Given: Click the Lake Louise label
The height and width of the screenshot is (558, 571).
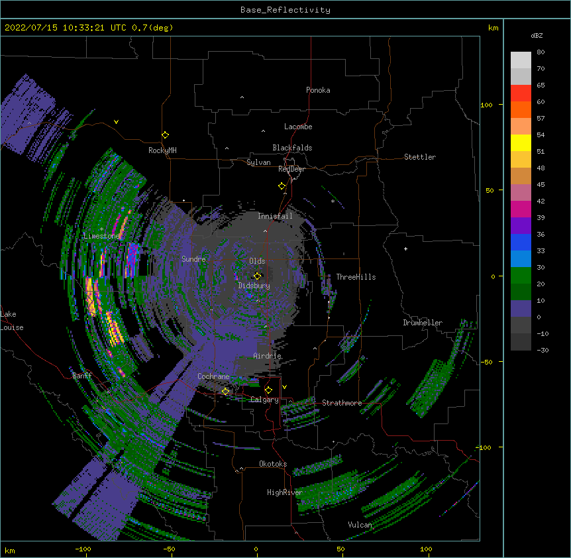Looking at the screenshot, I should pos(11,321).
